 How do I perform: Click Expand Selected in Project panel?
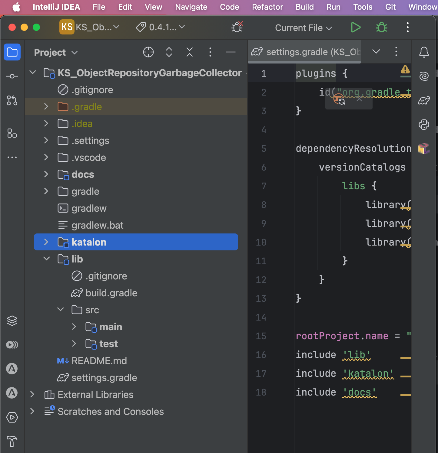tap(169, 52)
